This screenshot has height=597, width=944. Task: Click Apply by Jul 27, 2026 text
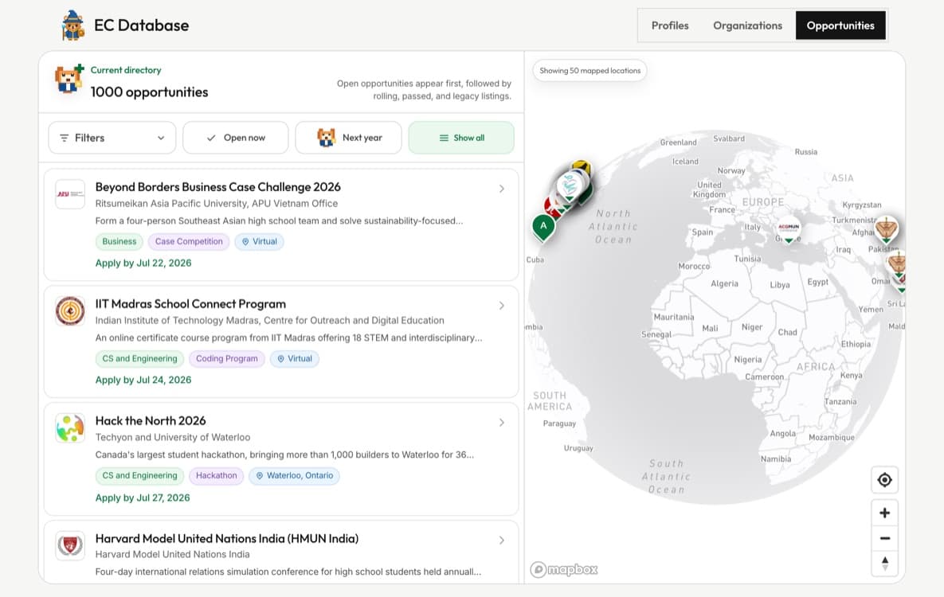coord(143,497)
